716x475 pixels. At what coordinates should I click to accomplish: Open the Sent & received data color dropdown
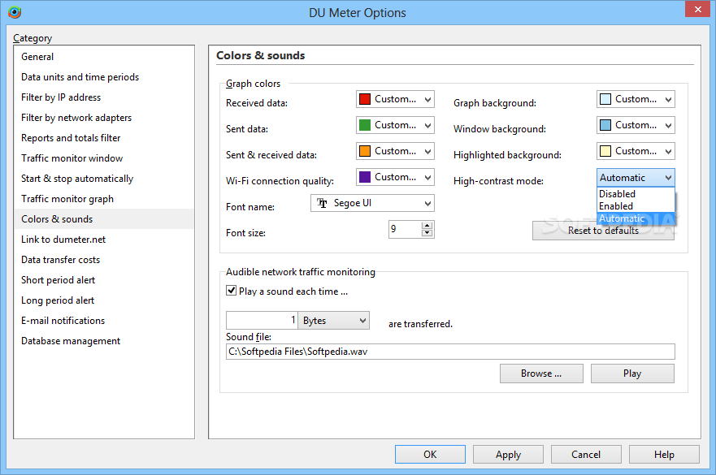tap(395, 151)
